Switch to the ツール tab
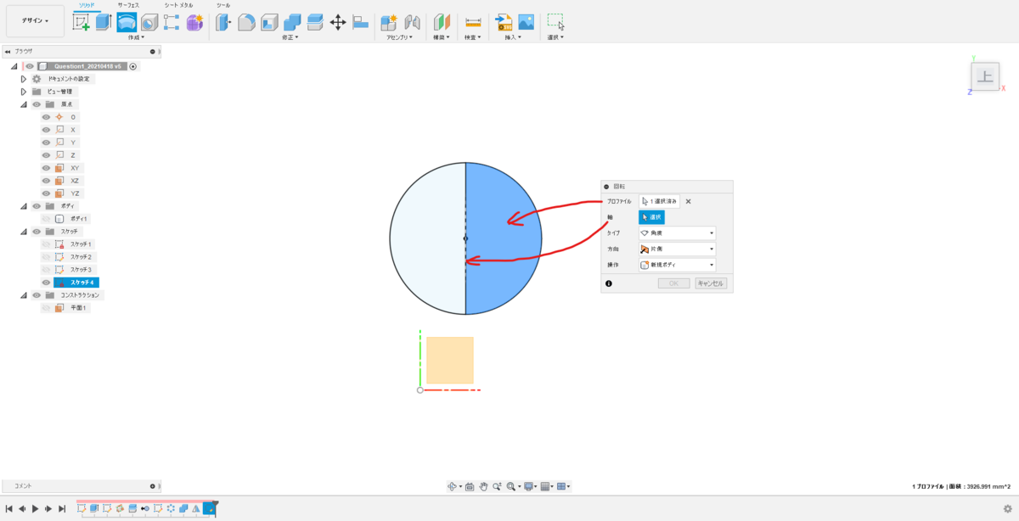Screen dimensions: 1019x521 tap(223, 5)
